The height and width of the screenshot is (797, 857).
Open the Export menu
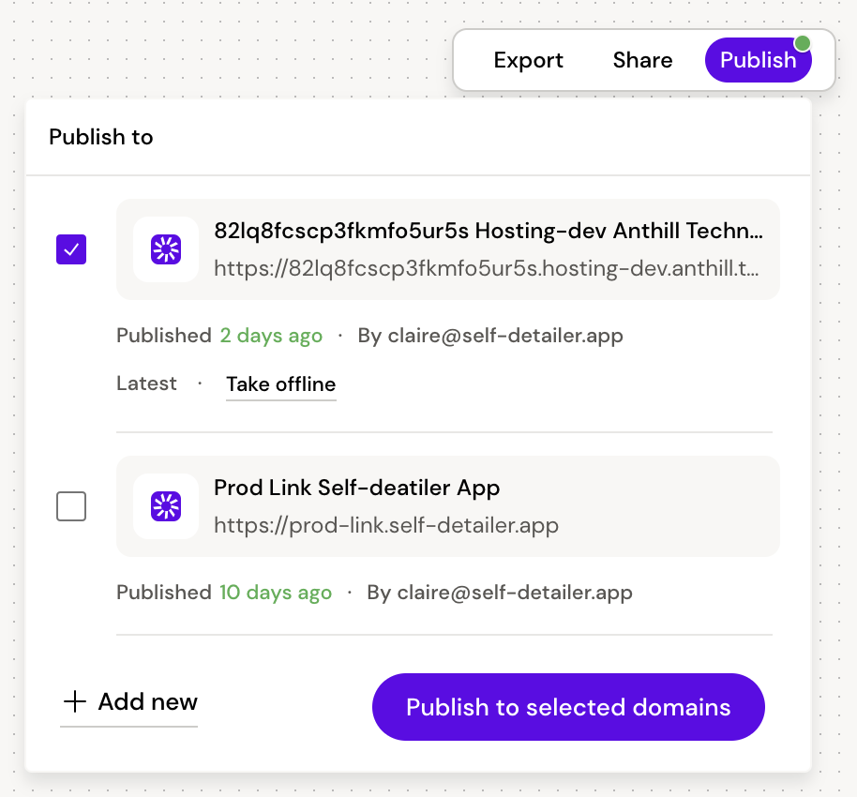[528, 60]
